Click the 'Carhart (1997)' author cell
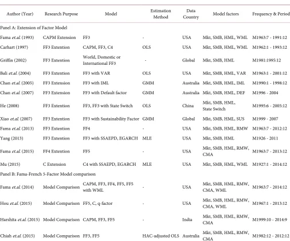Screen dimensions: 290x241 pyautogui.click(x=14, y=47)
